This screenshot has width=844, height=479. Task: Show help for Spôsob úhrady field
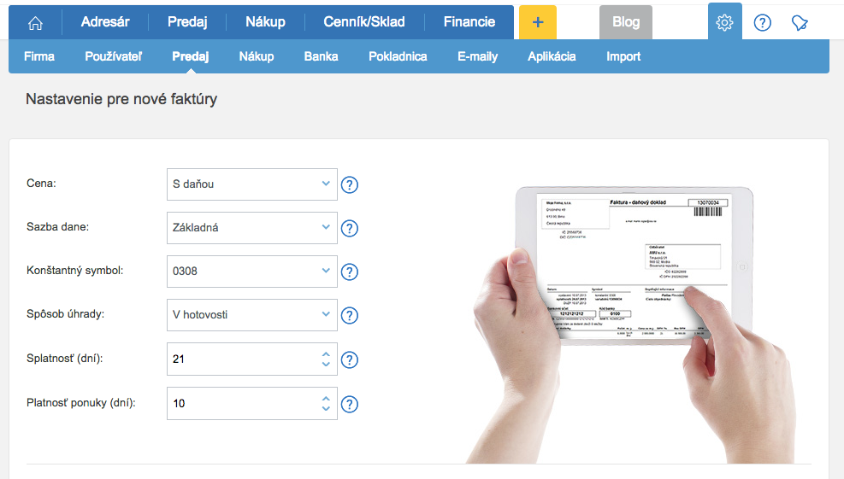tap(349, 316)
